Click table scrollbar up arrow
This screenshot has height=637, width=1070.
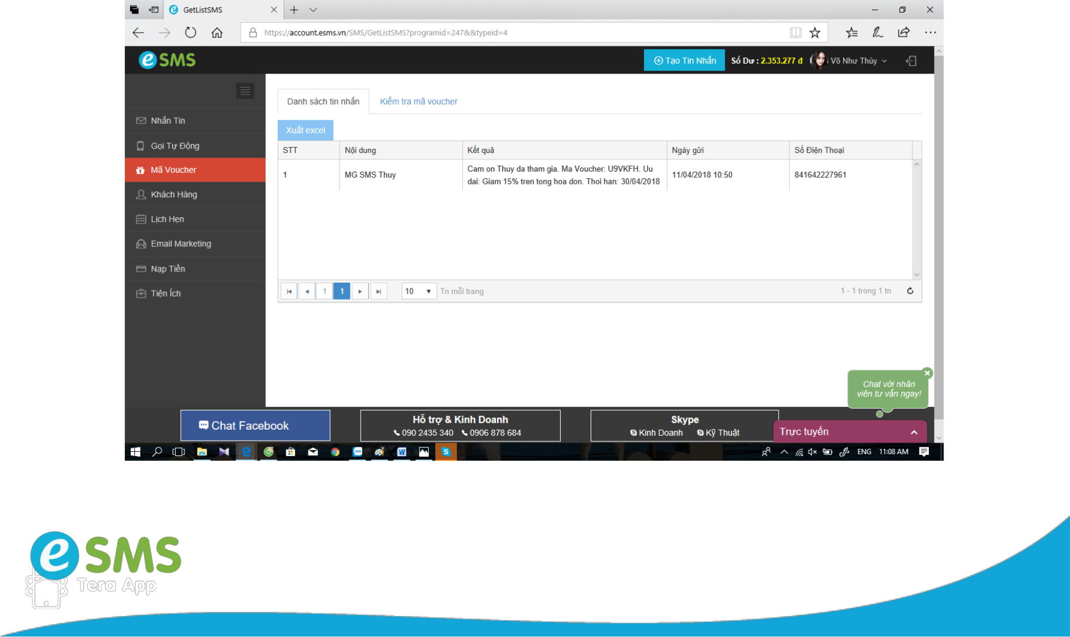(x=917, y=165)
